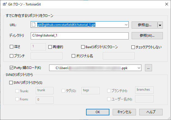Click the From field showing 0

45,100
